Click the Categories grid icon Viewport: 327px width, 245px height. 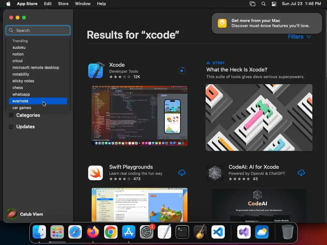11,115
